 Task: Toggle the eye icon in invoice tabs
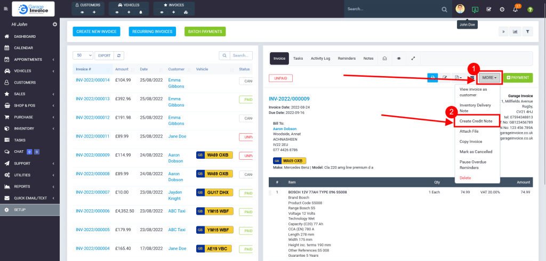(399, 59)
